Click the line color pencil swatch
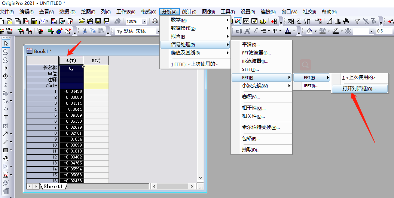The height and width of the screenshot is (198, 394). [x=336, y=31]
